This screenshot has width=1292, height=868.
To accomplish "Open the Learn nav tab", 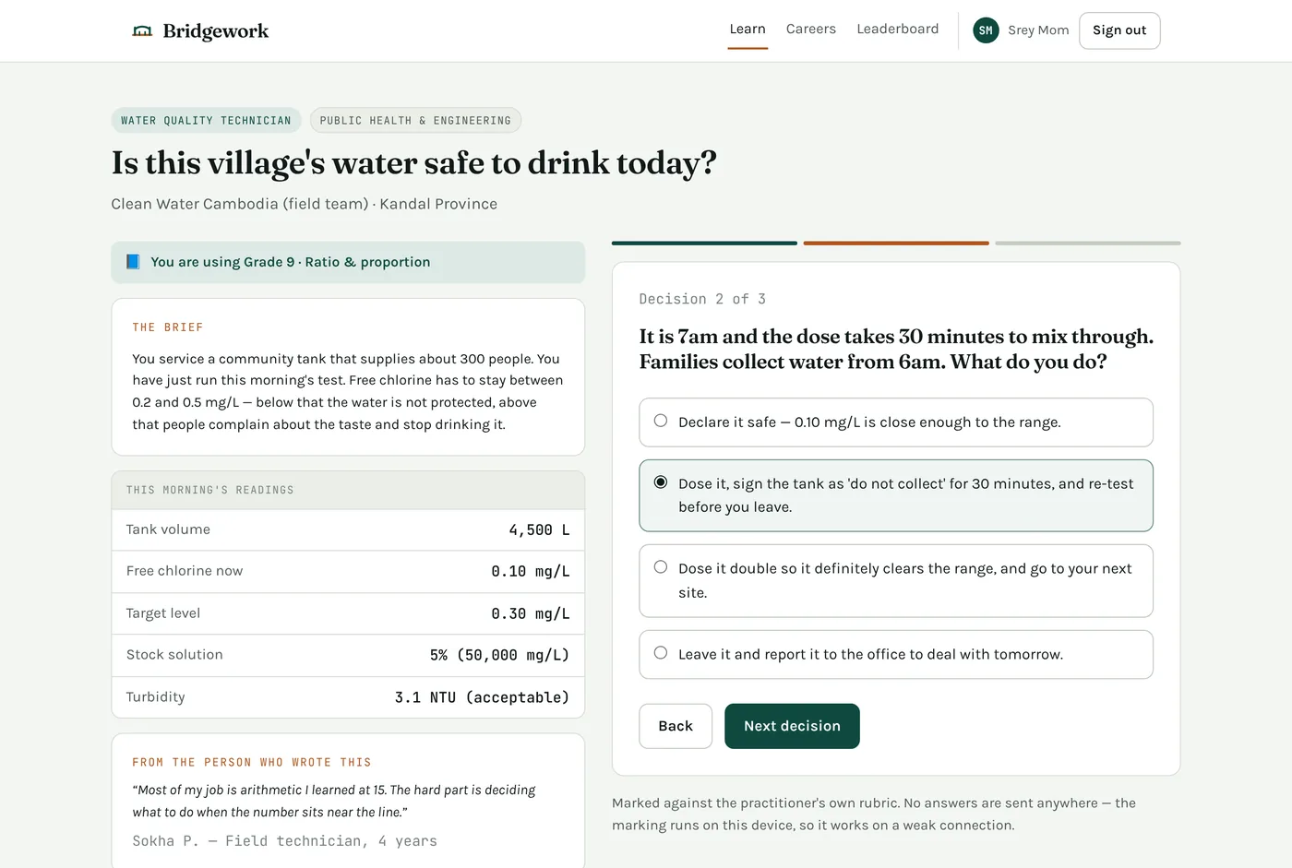I will 748,30.
